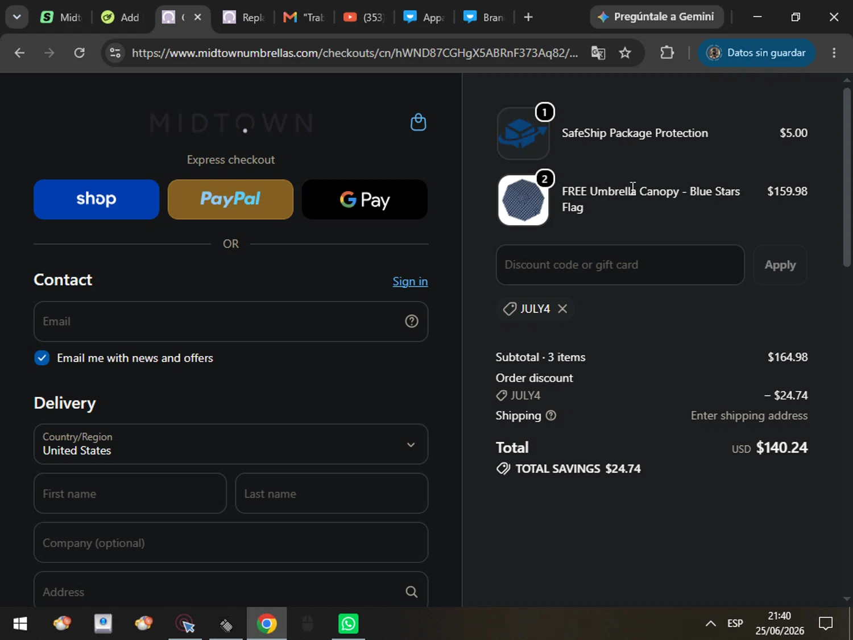Screen dimensions: 853x640
Task: Close the active checkout tab
Action: coord(198,17)
